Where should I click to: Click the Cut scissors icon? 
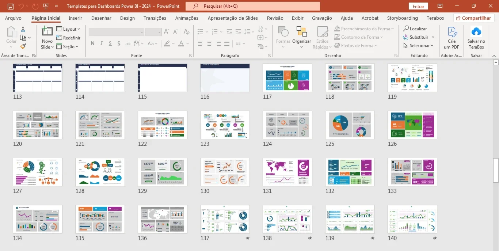pos(23,29)
